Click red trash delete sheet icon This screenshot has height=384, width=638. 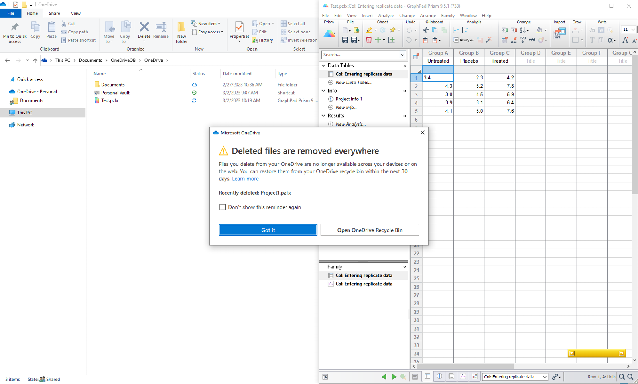(x=369, y=40)
